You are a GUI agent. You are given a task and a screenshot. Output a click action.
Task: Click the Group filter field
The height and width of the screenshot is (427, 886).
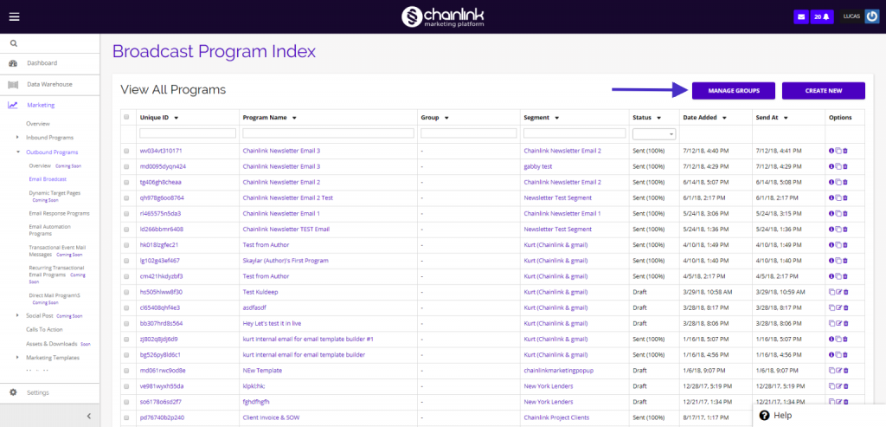click(x=468, y=133)
